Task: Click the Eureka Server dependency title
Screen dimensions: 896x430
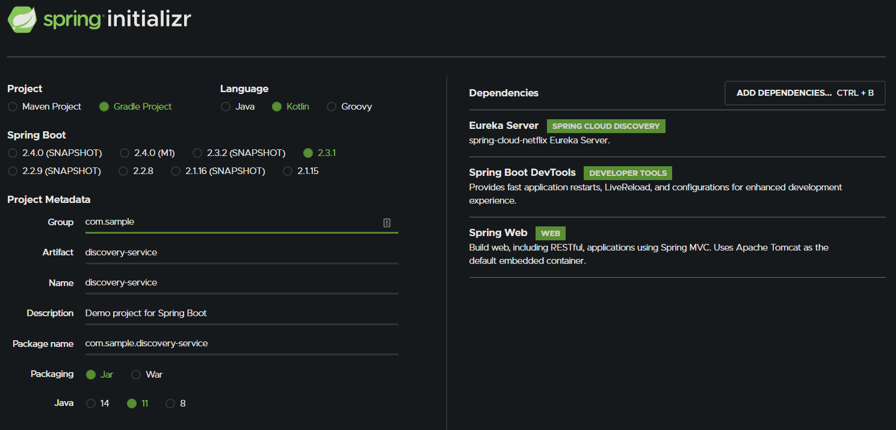Action: coord(504,126)
